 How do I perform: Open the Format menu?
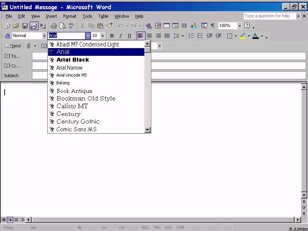coord(70,16)
